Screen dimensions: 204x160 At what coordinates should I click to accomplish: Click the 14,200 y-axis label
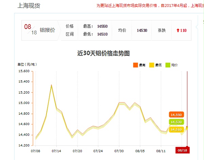tap(24, 145)
